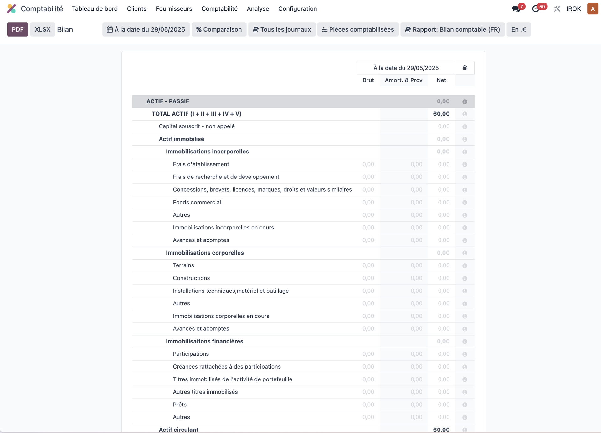Viewport: 601px width, 433px height.
Task: Click info icon on TOTAL ACTIF row
Action: pyautogui.click(x=465, y=114)
